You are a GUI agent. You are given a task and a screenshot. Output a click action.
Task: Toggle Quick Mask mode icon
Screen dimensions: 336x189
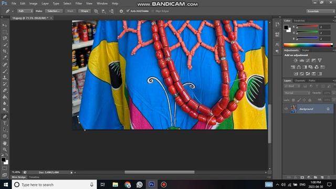(5, 169)
